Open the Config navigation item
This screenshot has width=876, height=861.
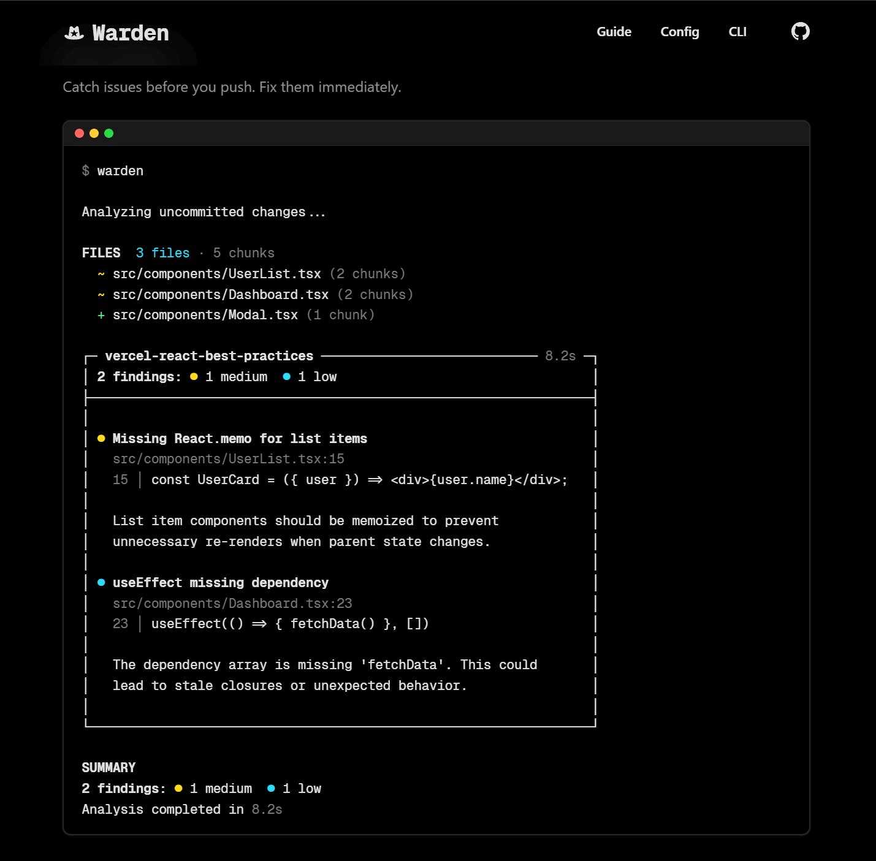pos(679,32)
